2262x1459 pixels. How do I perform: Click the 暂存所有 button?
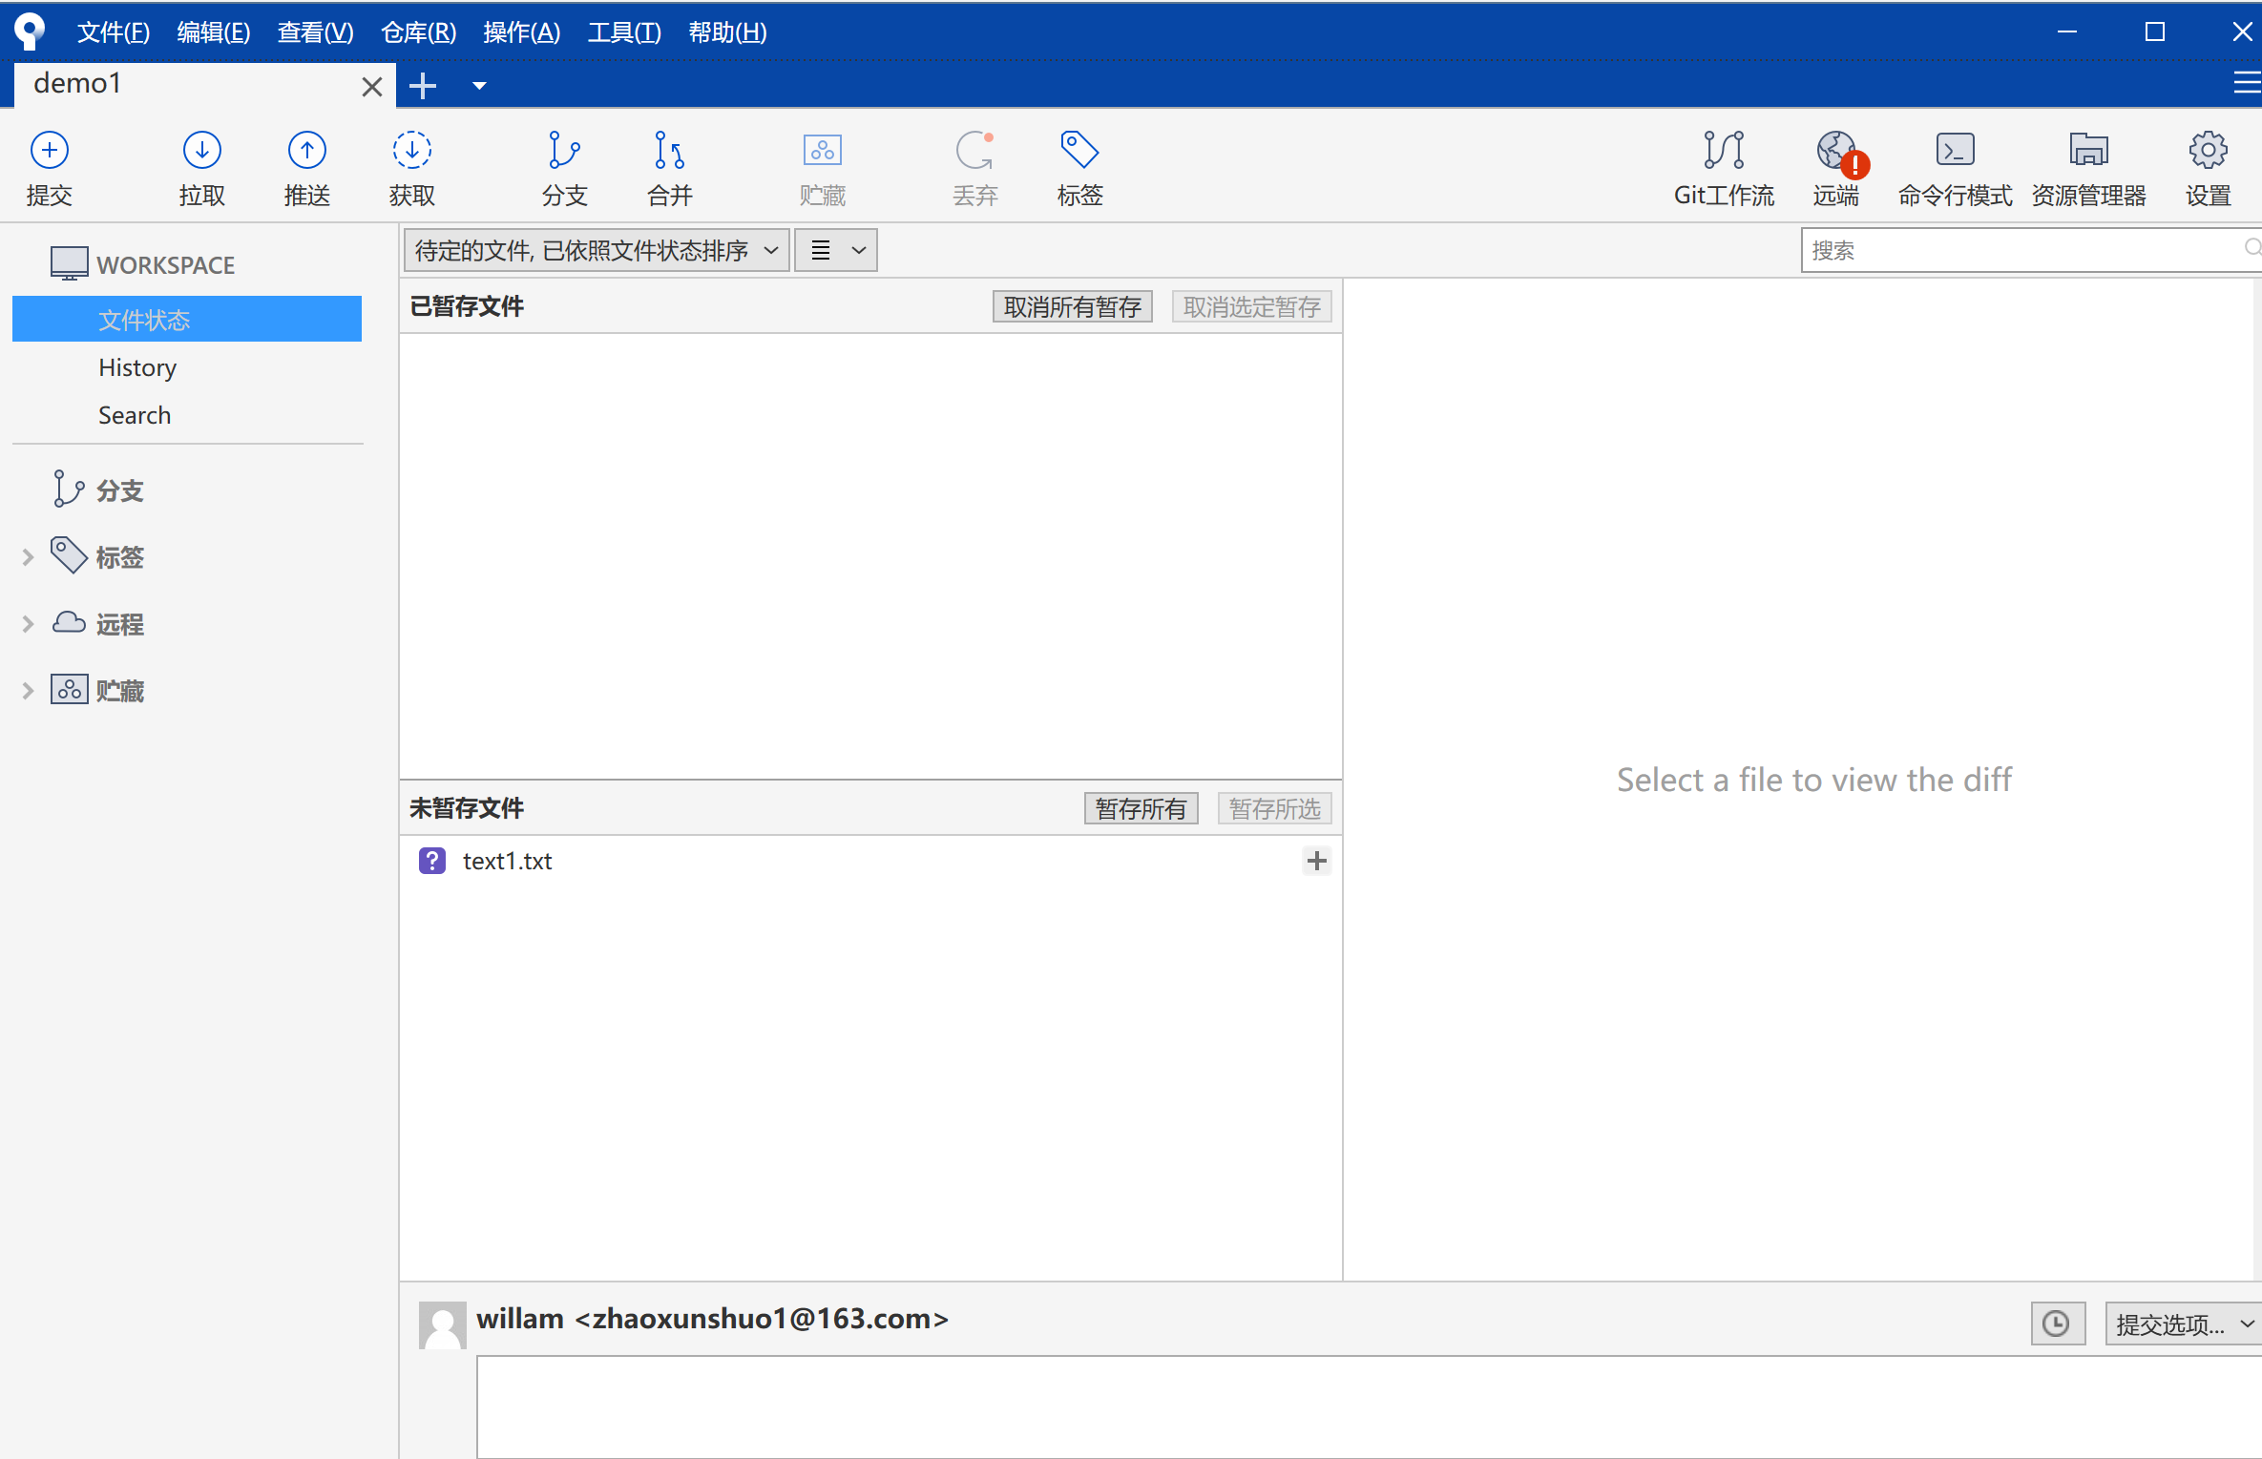pos(1141,808)
